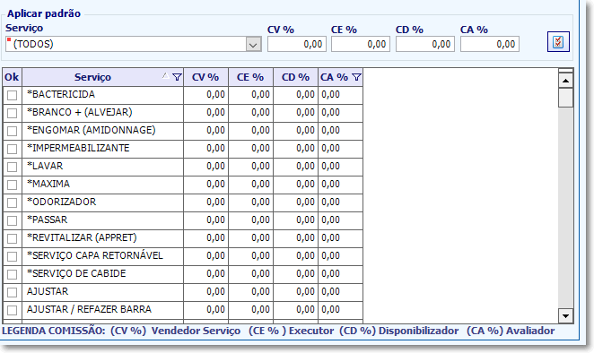
Task: Click the CV % column header
Action: pyautogui.click(x=206, y=77)
